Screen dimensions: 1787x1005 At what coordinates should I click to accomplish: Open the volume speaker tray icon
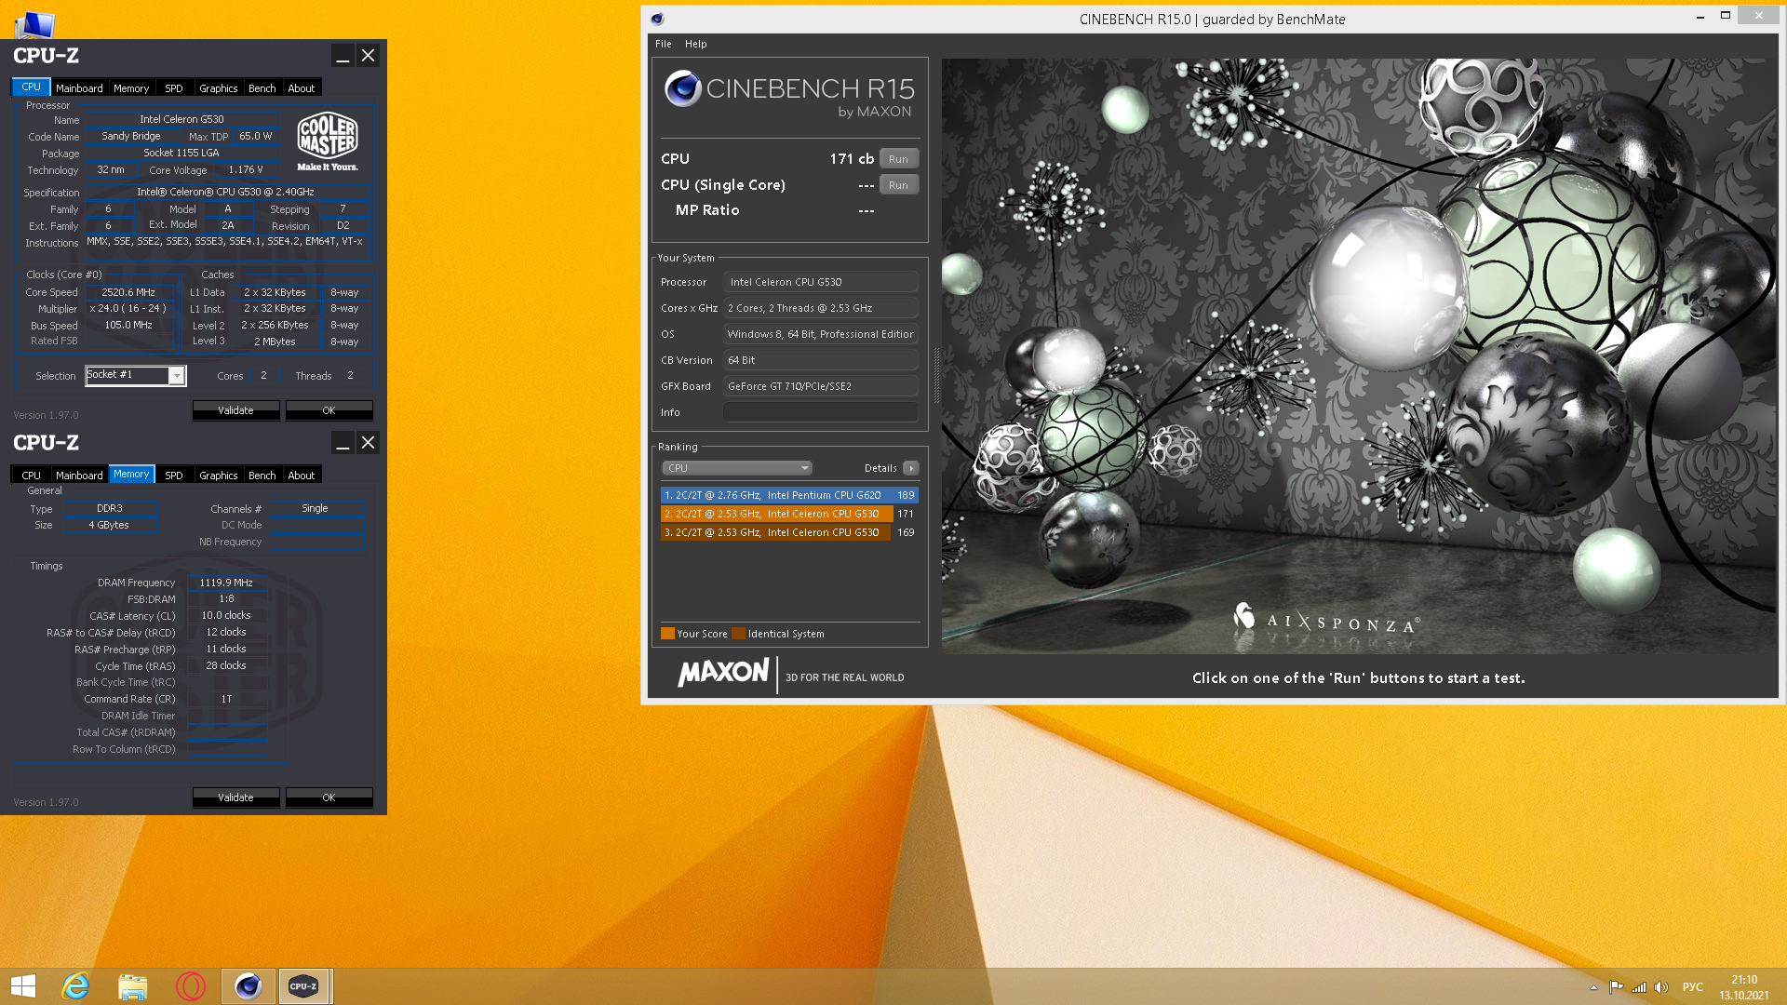[1661, 987]
